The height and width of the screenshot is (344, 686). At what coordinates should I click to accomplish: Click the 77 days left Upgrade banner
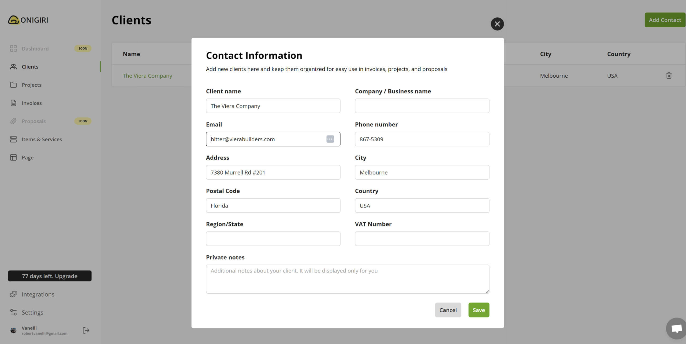point(50,276)
